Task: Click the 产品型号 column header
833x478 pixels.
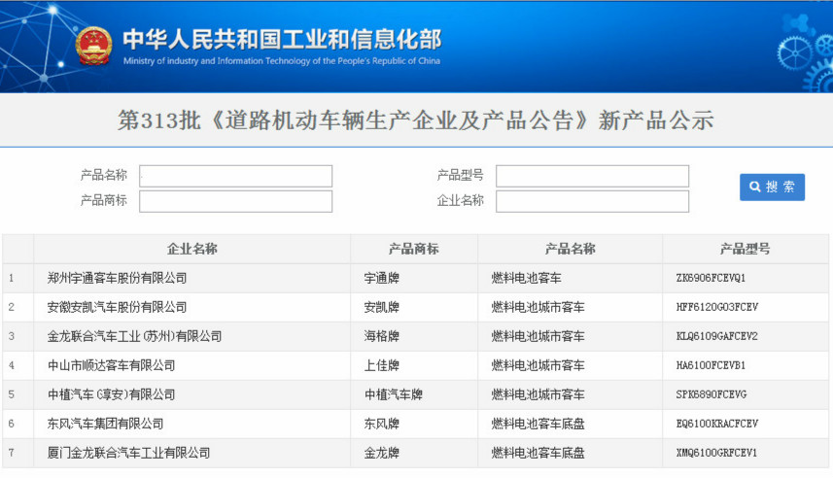Action: pyautogui.click(x=745, y=249)
